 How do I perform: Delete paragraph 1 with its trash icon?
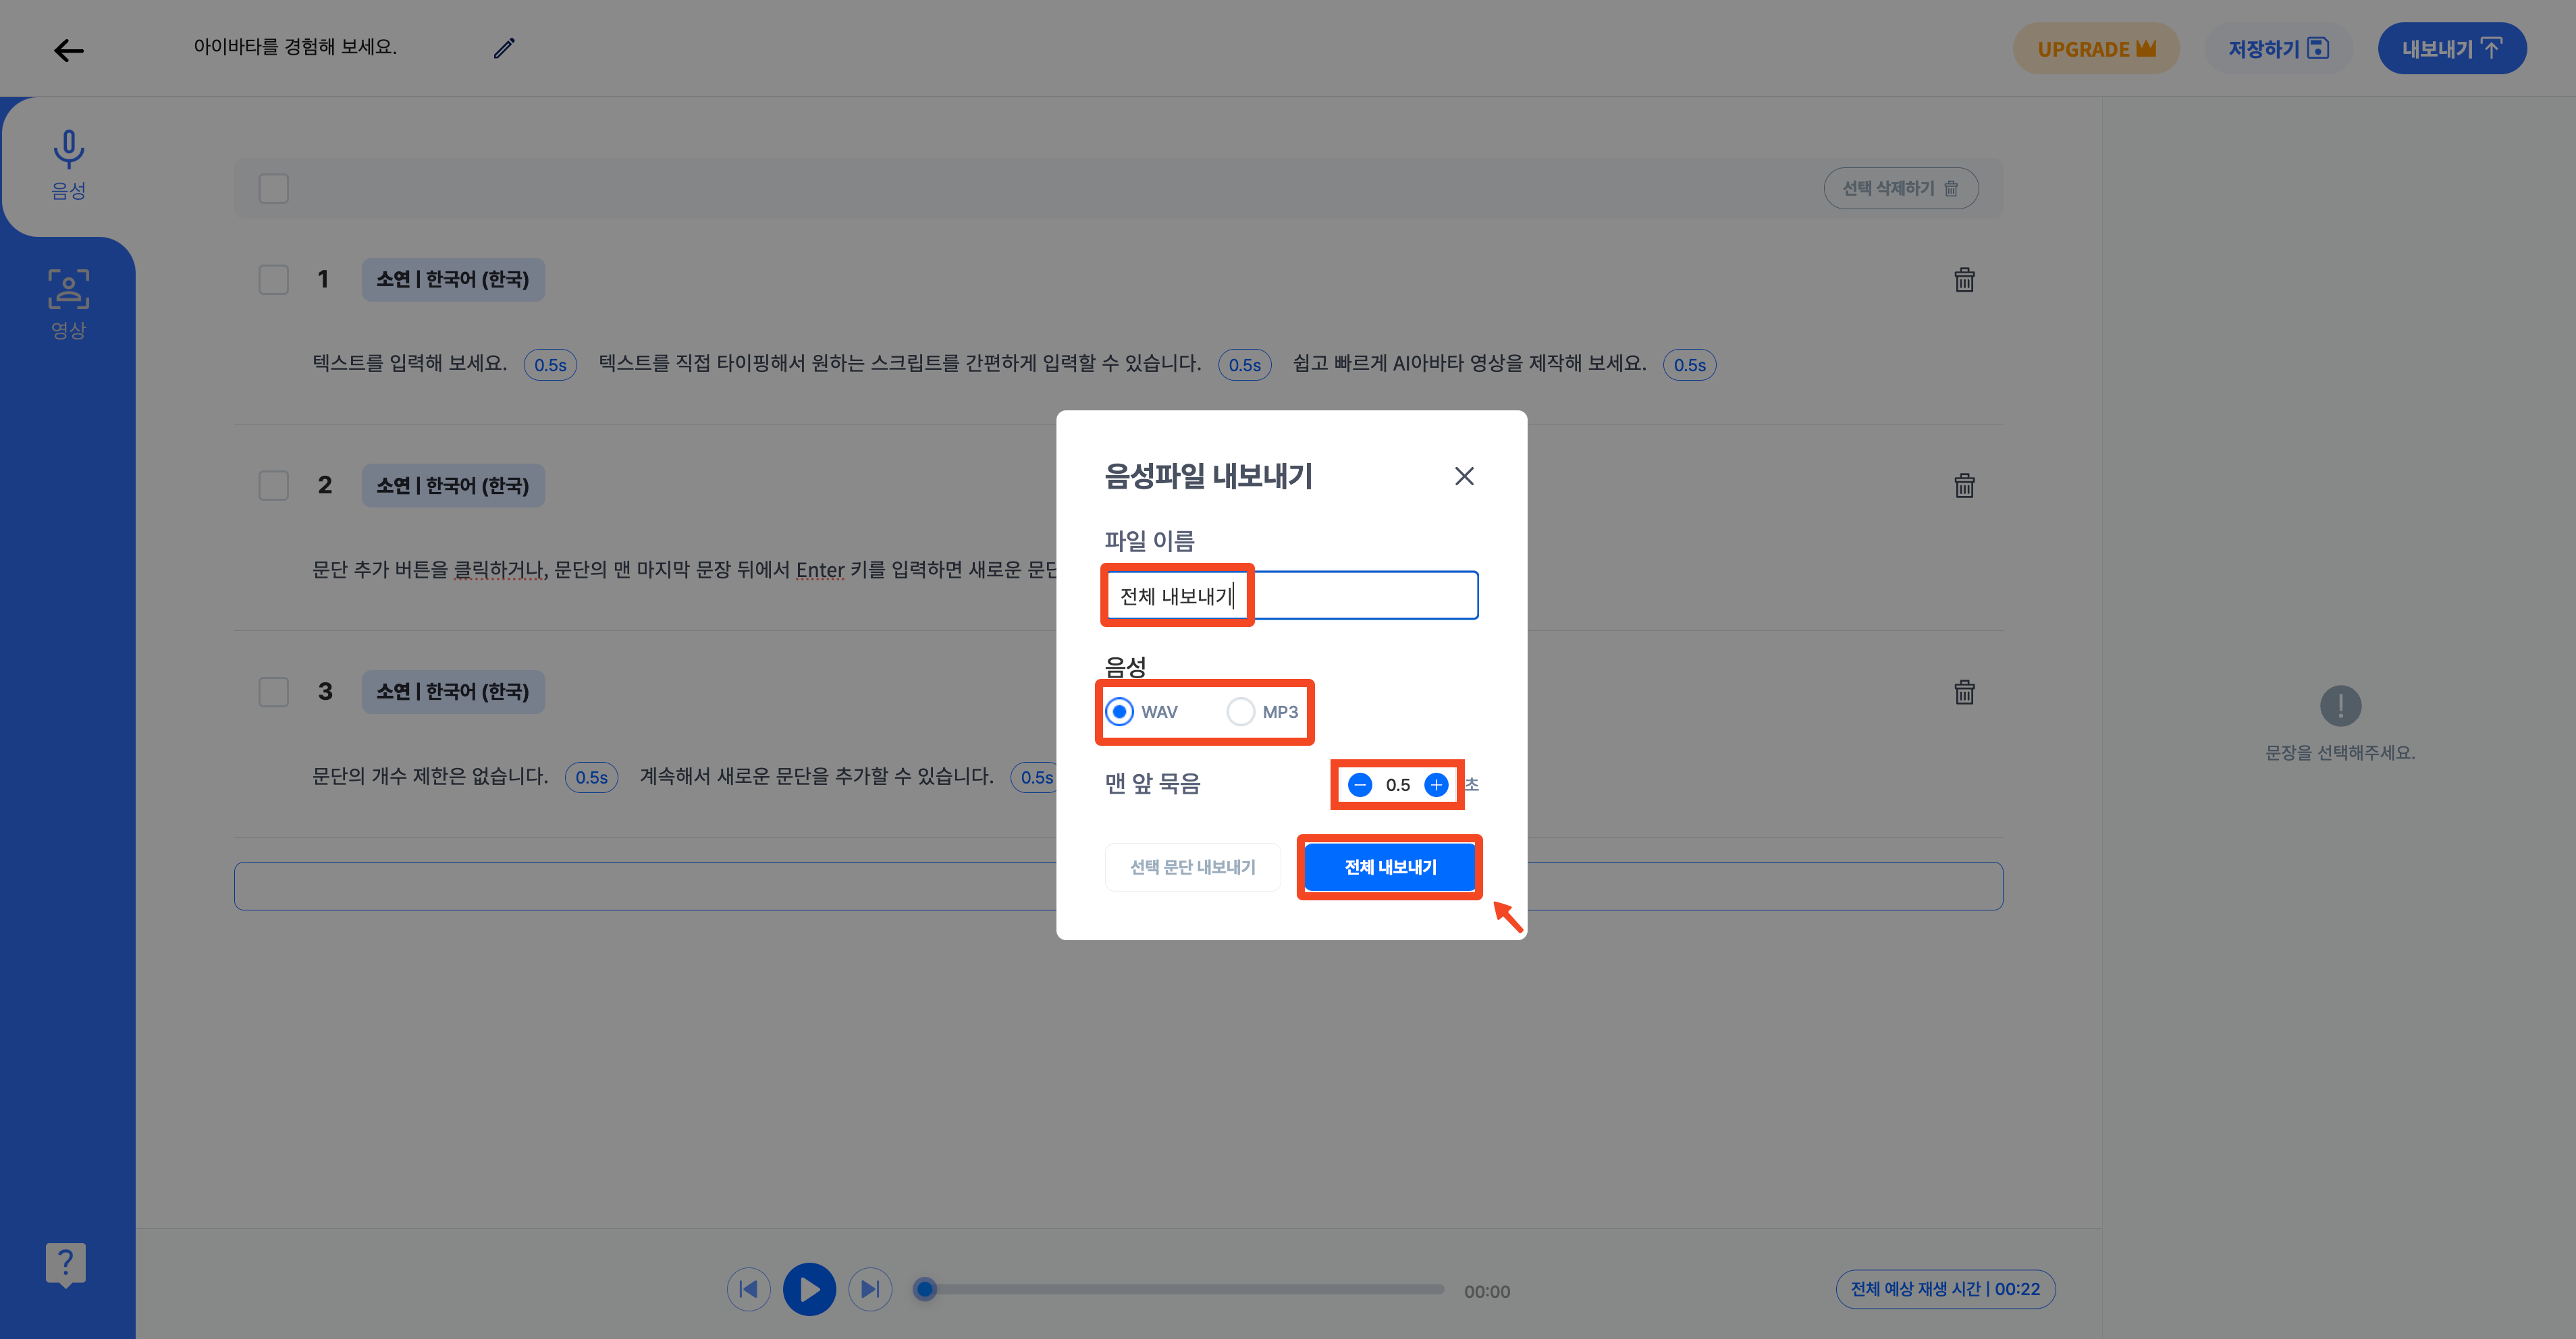tap(1964, 280)
